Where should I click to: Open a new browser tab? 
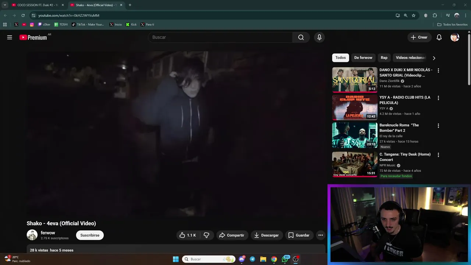[x=130, y=5]
